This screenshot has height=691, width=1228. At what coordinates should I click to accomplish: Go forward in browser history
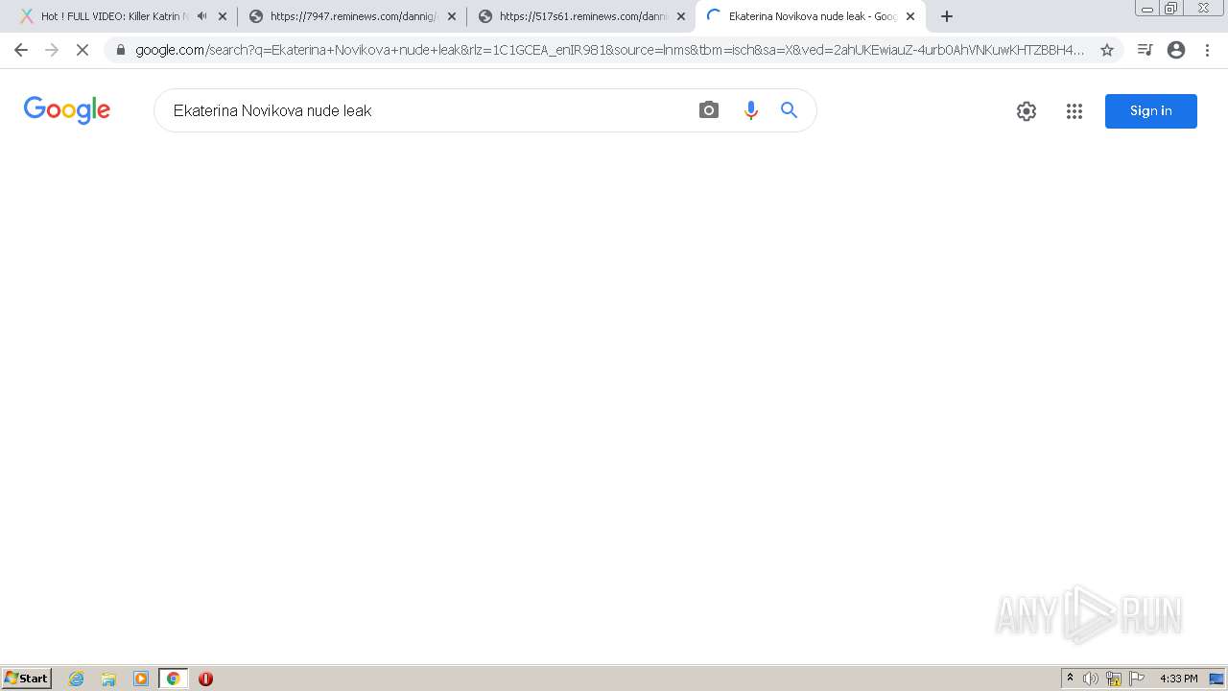[52, 50]
